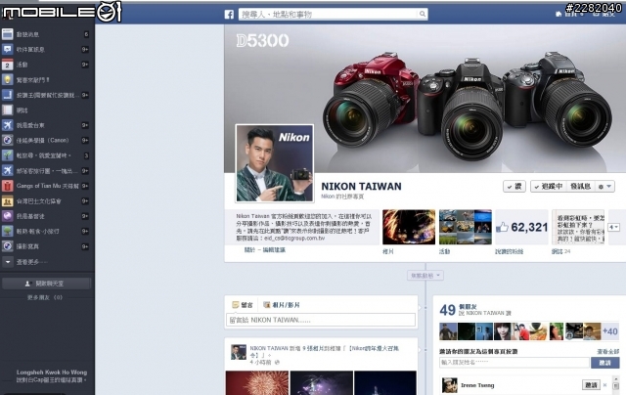Open the fireworks Photos thumbnail

[409, 227]
